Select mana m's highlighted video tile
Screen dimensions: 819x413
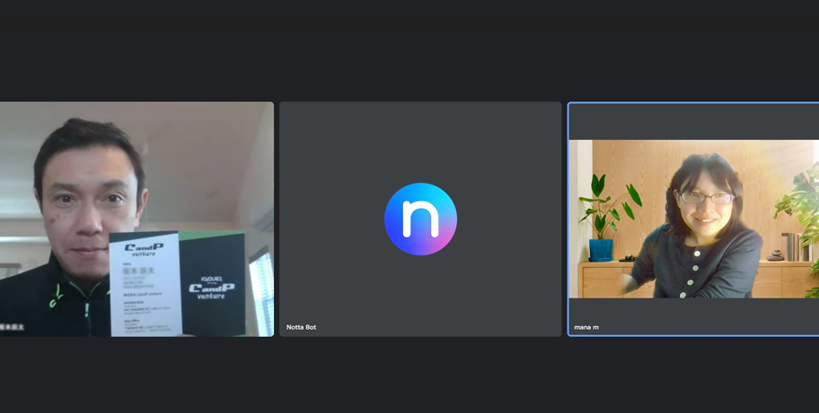point(693,219)
